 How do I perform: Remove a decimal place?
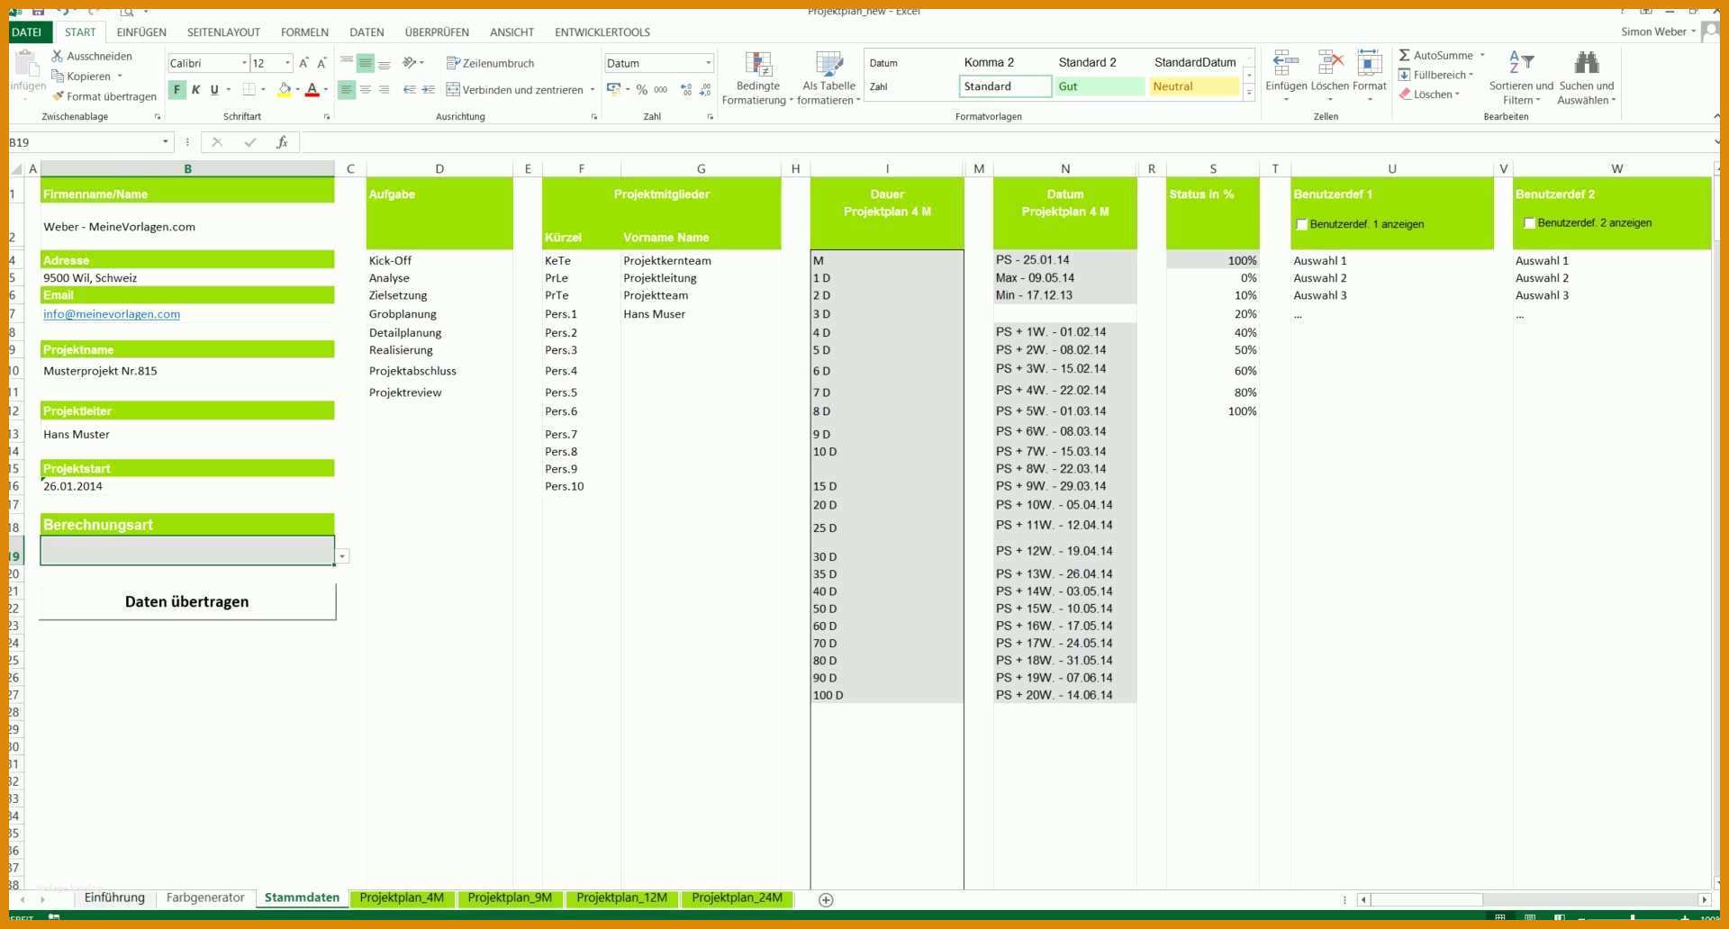tap(705, 90)
